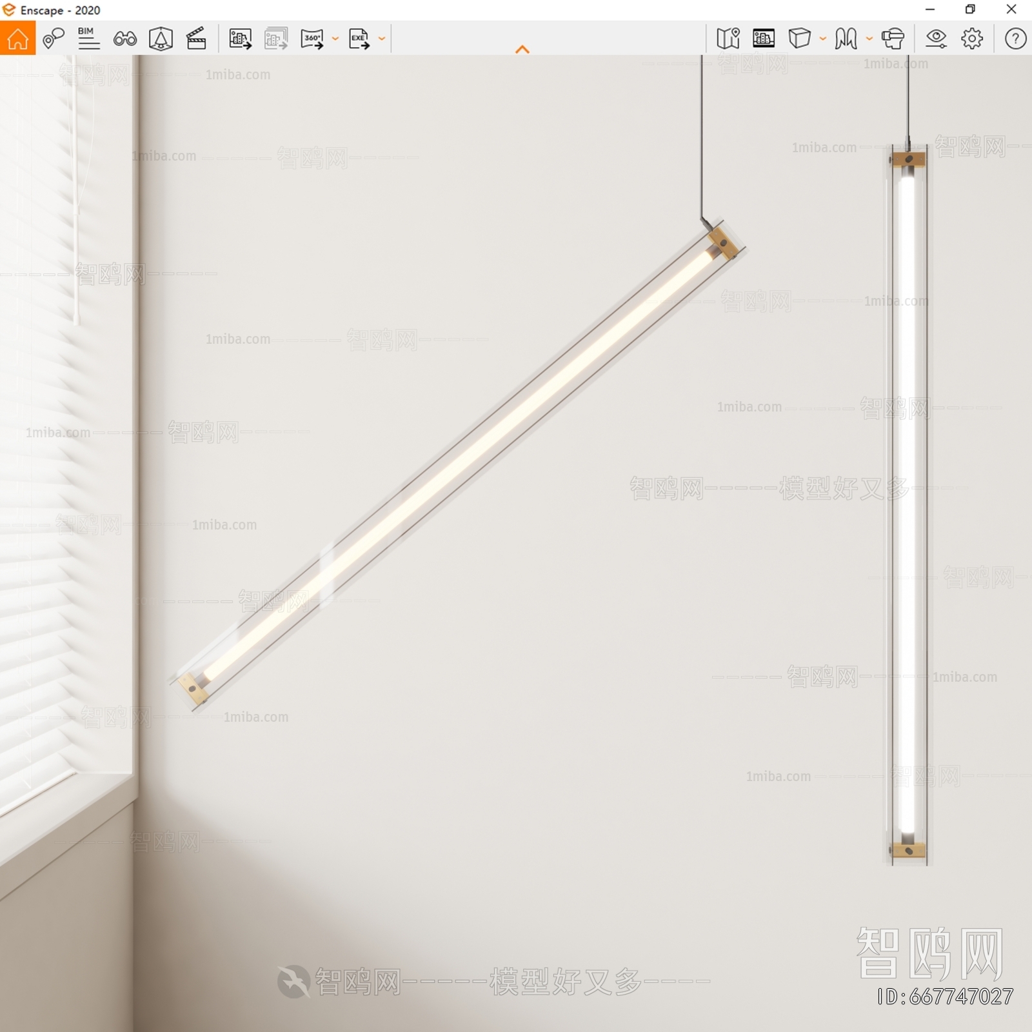This screenshot has height=1032, width=1032.
Task: Click the export screenshot icon
Action: pyautogui.click(x=241, y=39)
